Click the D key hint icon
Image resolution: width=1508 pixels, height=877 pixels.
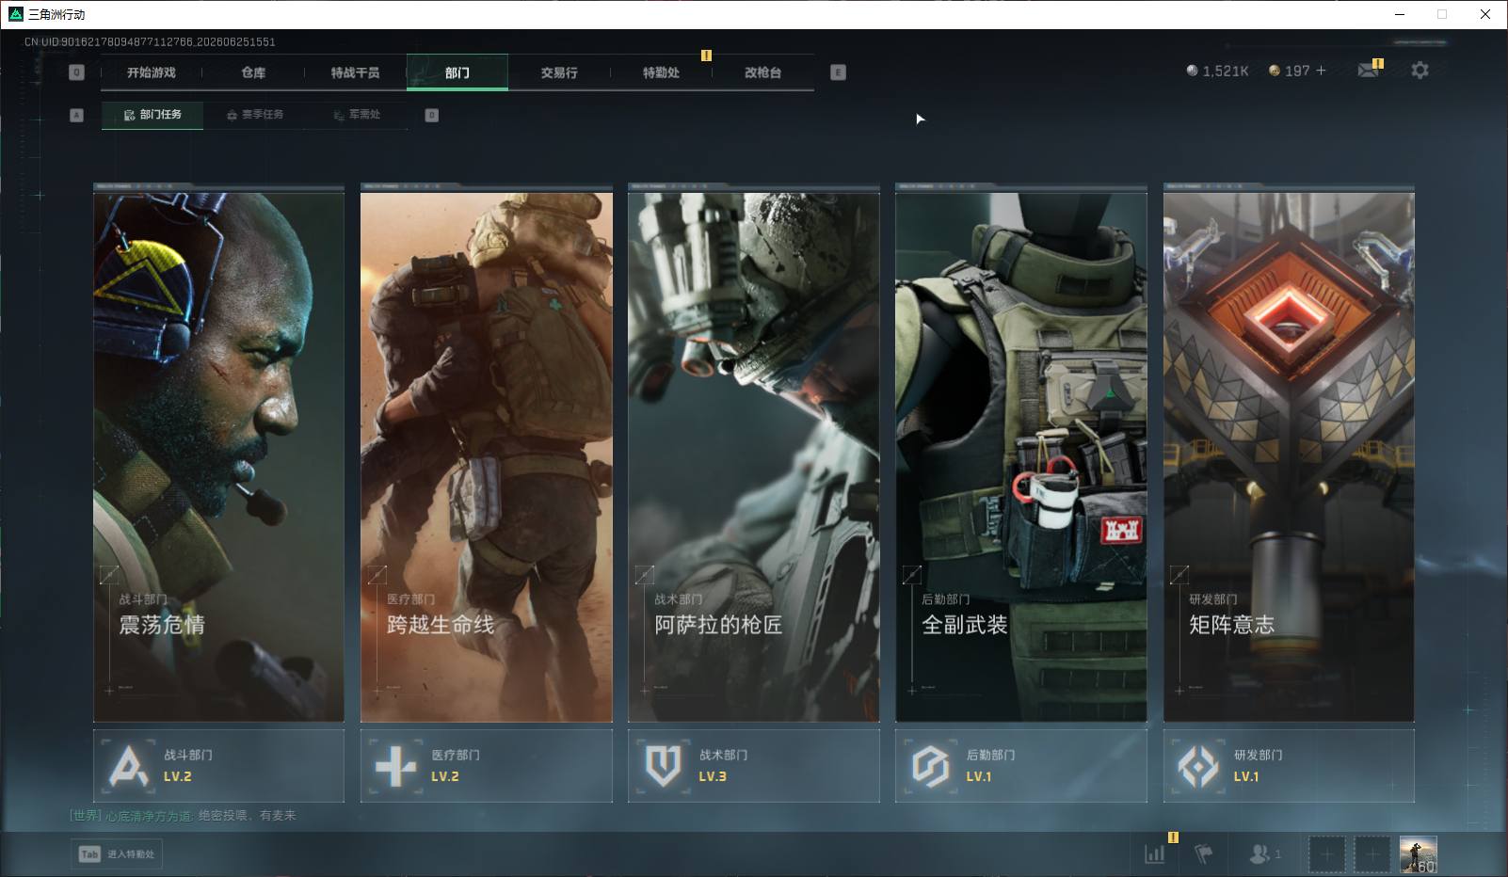[432, 115]
